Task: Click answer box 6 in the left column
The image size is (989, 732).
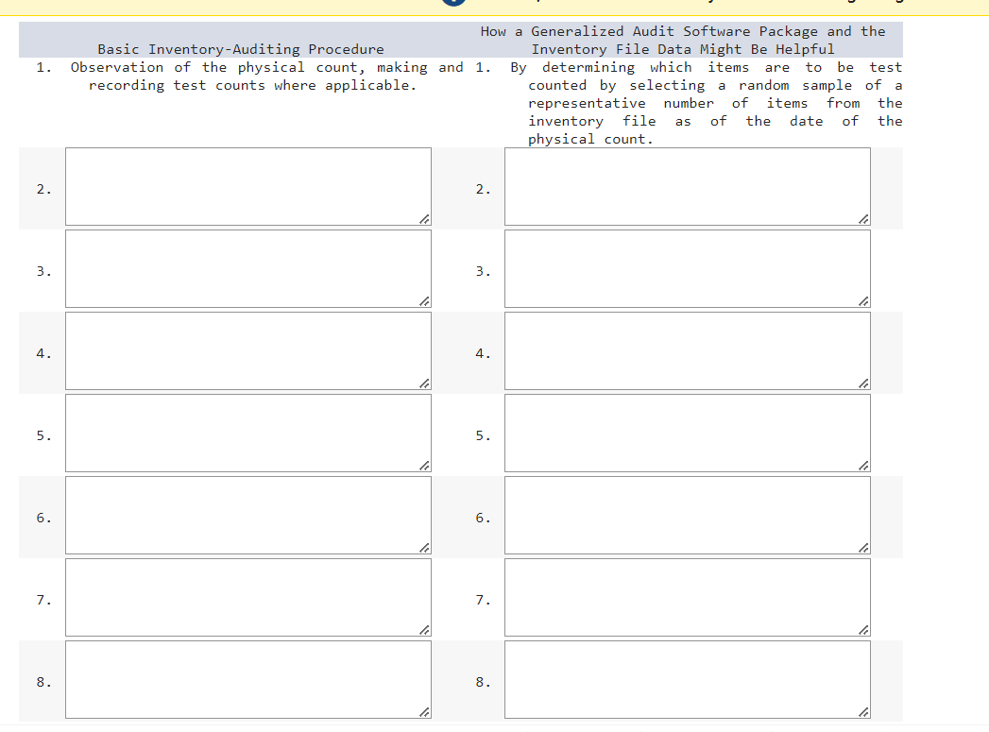Action: (x=247, y=513)
